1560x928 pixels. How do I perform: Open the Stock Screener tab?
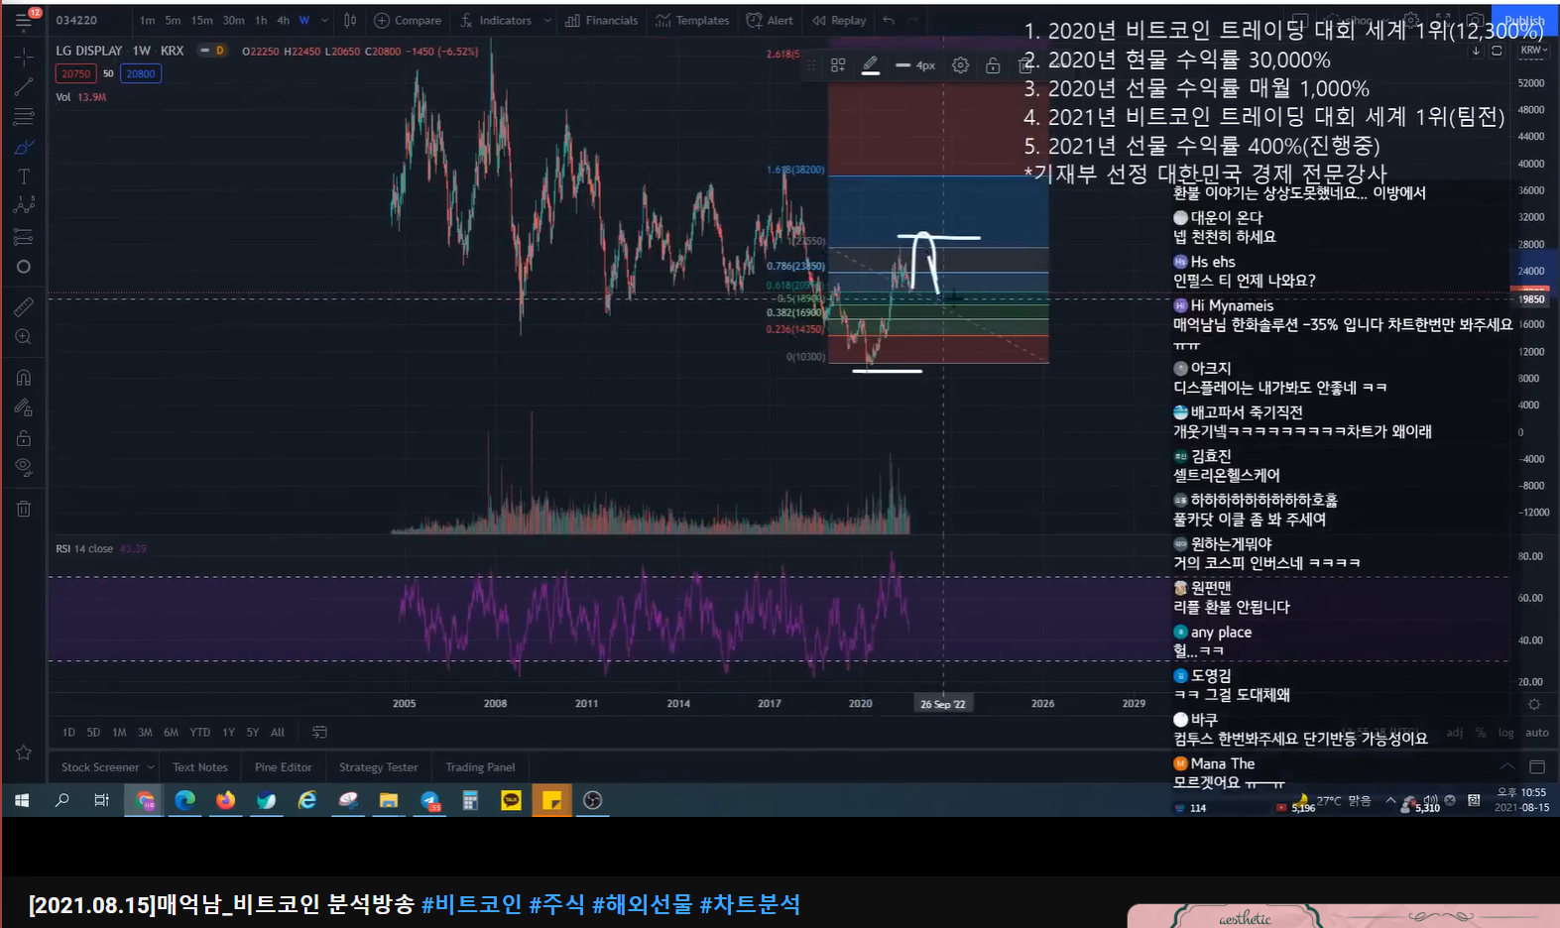click(100, 767)
